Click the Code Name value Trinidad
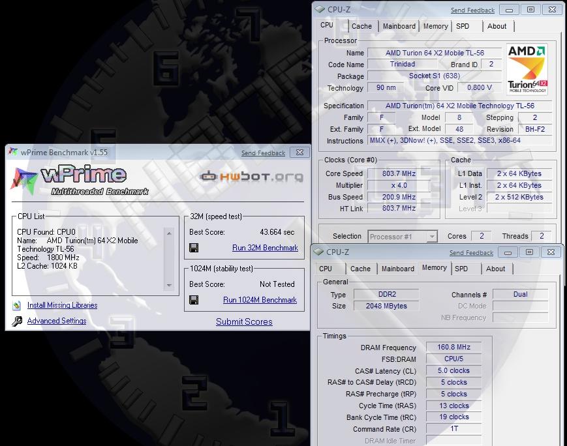 403,64
